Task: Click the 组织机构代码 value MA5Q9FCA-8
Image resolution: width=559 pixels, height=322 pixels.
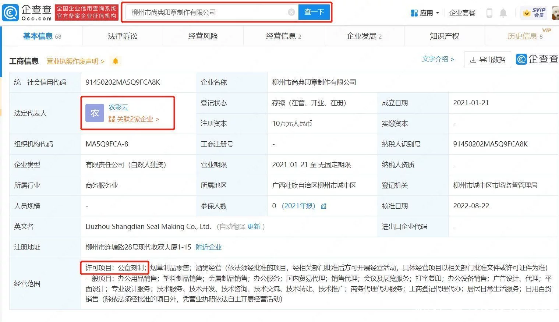Action: tap(107, 144)
